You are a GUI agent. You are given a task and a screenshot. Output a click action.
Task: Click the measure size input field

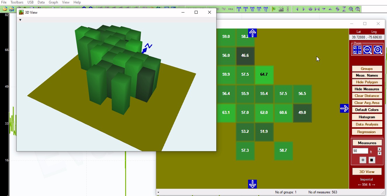click(360, 151)
